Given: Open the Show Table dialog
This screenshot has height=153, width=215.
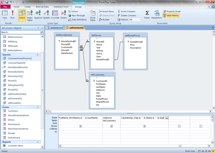Looking at the screenshot, I should (x=93, y=16).
